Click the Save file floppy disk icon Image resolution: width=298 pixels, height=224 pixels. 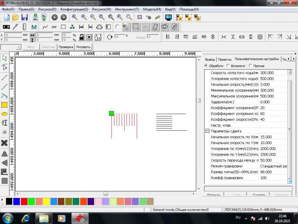tap(25, 17)
